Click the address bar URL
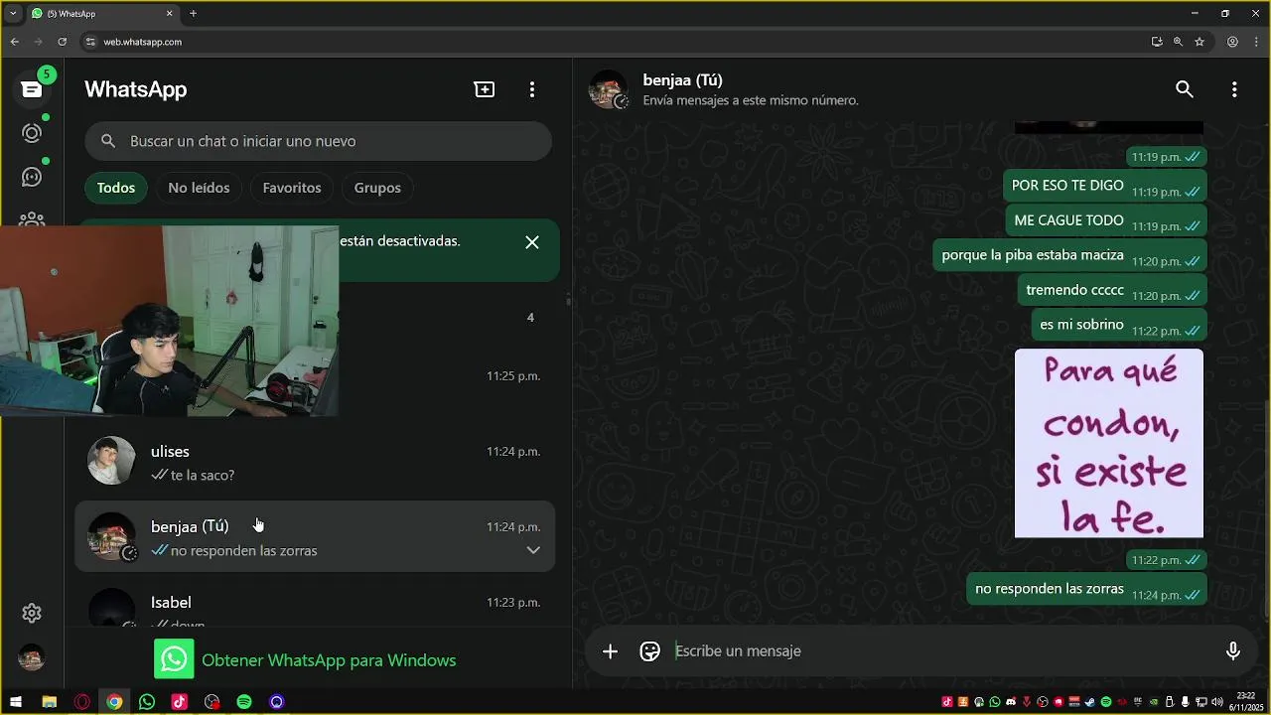 (143, 42)
